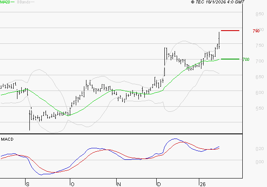Click the MACD 000 axis value
This screenshot has height=187, width=267.
(x=260, y=162)
